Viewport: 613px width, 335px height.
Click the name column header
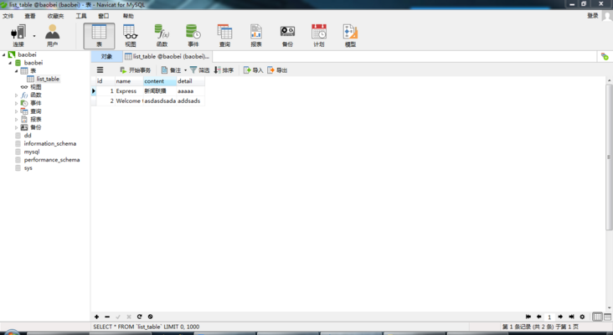point(129,81)
